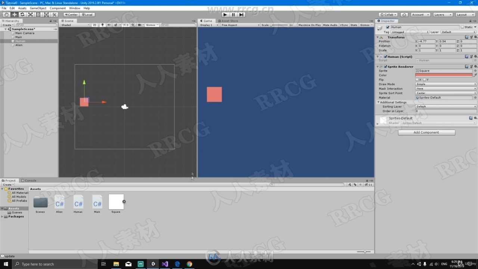The image size is (478, 269).
Task: Open Sprite Renderer presets icon
Action: click(471, 67)
